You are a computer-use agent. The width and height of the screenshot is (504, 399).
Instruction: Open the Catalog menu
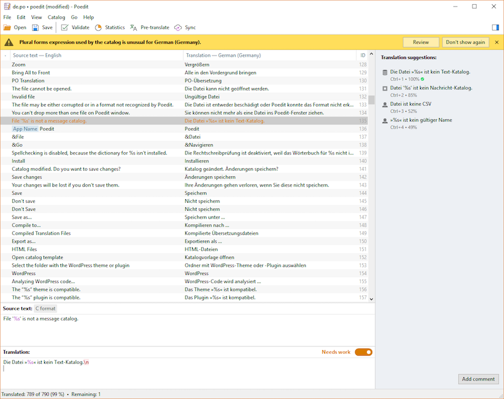(x=56, y=18)
